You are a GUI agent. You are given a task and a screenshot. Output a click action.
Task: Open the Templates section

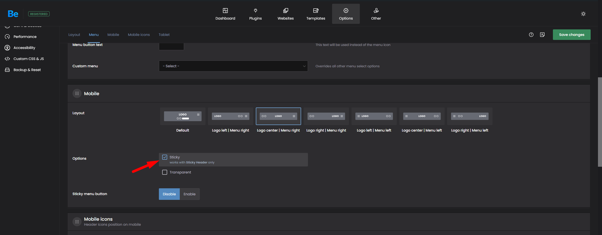[316, 14]
